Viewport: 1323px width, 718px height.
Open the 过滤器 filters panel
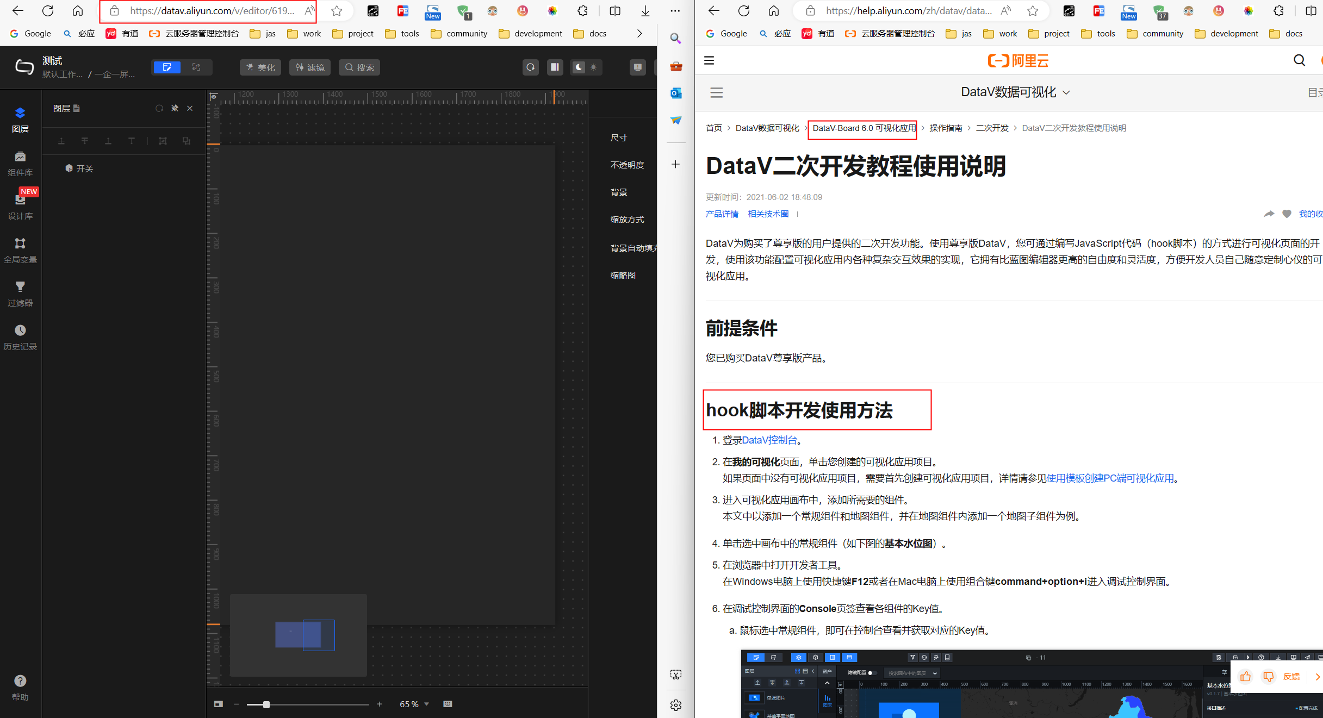[20, 294]
